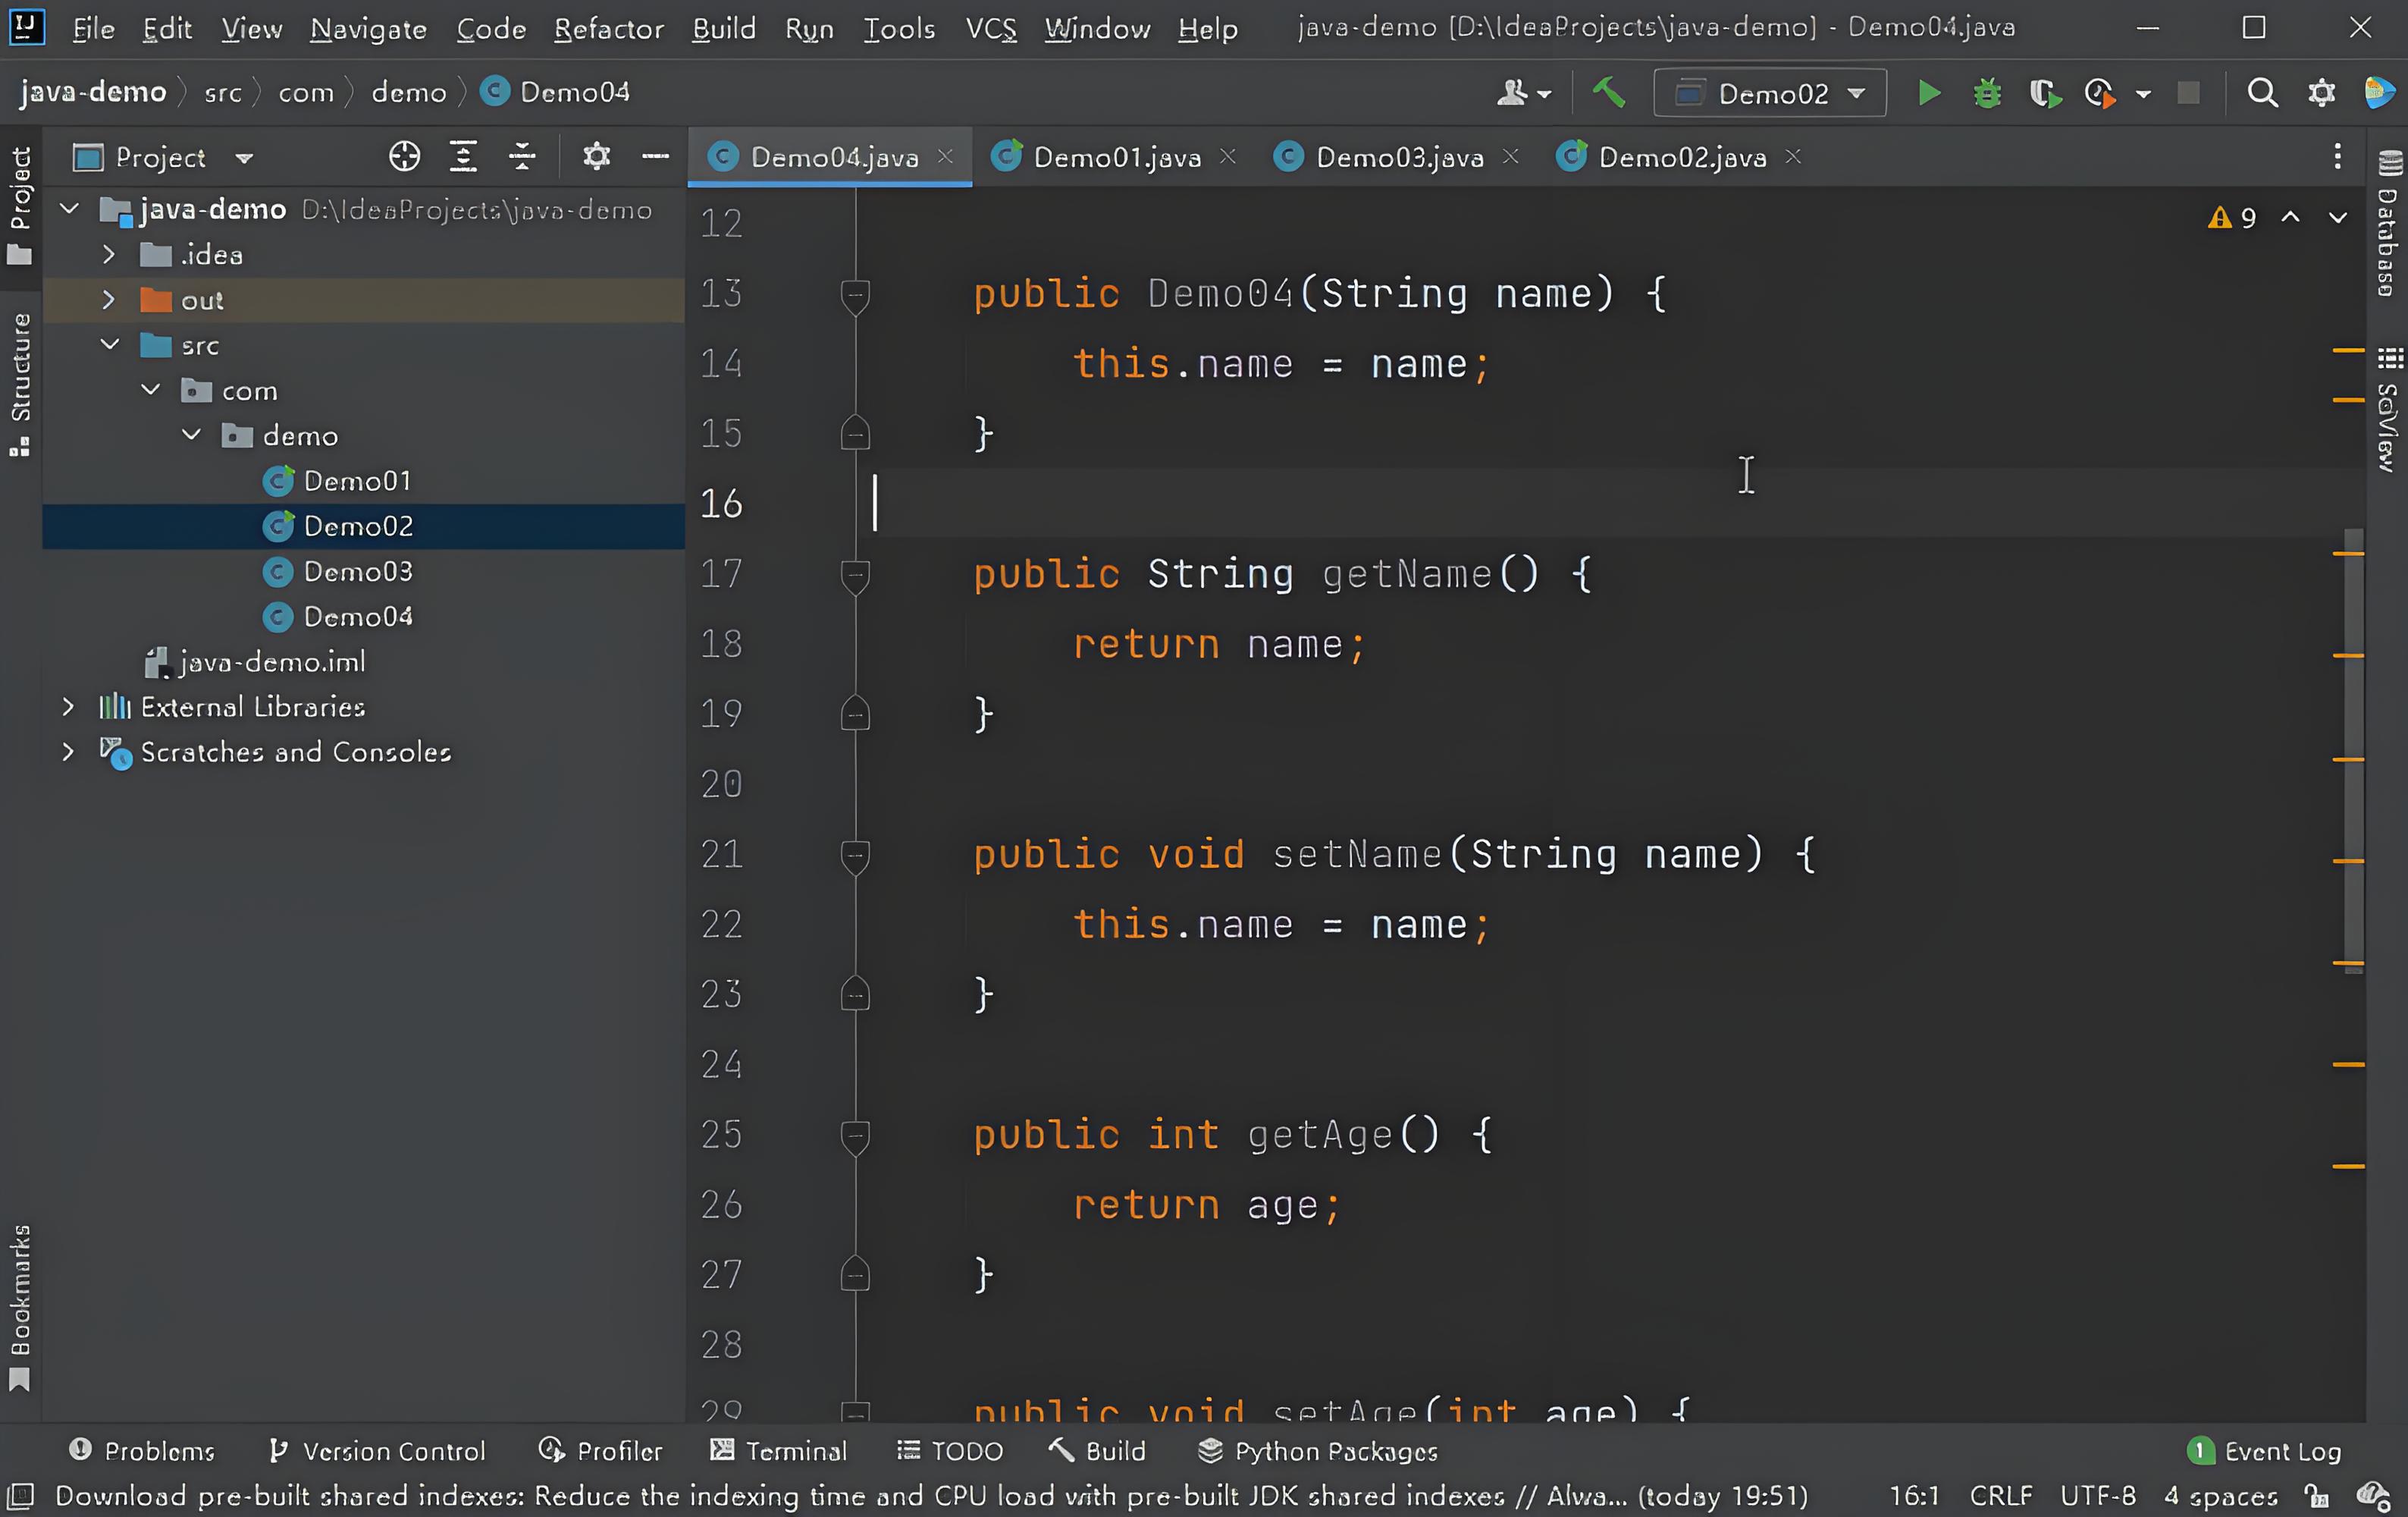Click the Build project hammer icon
The height and width of the screenshot is (1517, 2408).
click(x=1608, y=93)
